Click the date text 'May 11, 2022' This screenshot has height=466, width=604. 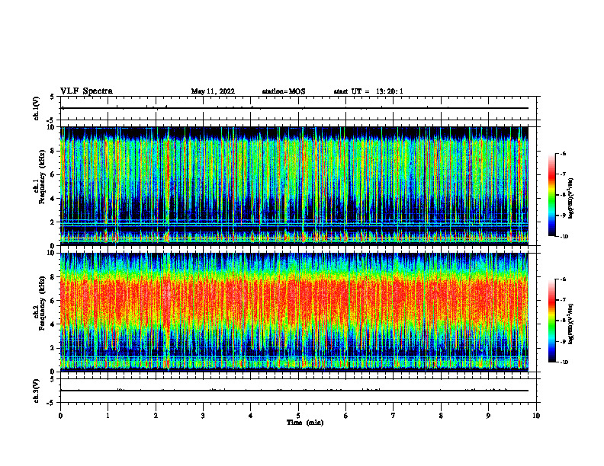click(213, 91)
